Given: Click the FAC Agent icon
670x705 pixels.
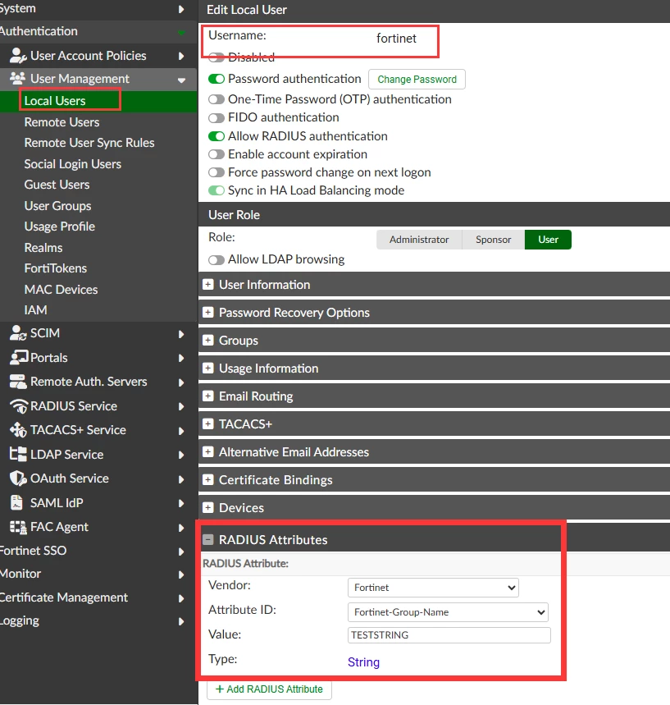Looking at the screenshot, I should click(x=18, y=527).
